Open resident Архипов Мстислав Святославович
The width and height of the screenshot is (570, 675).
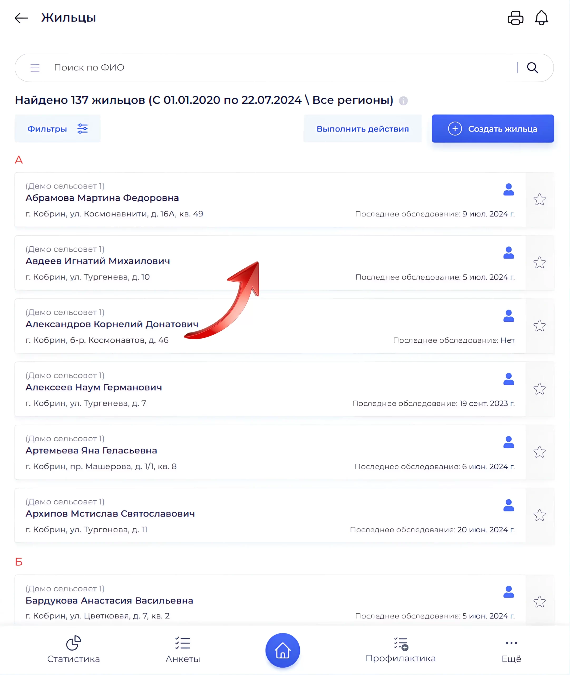110,513
